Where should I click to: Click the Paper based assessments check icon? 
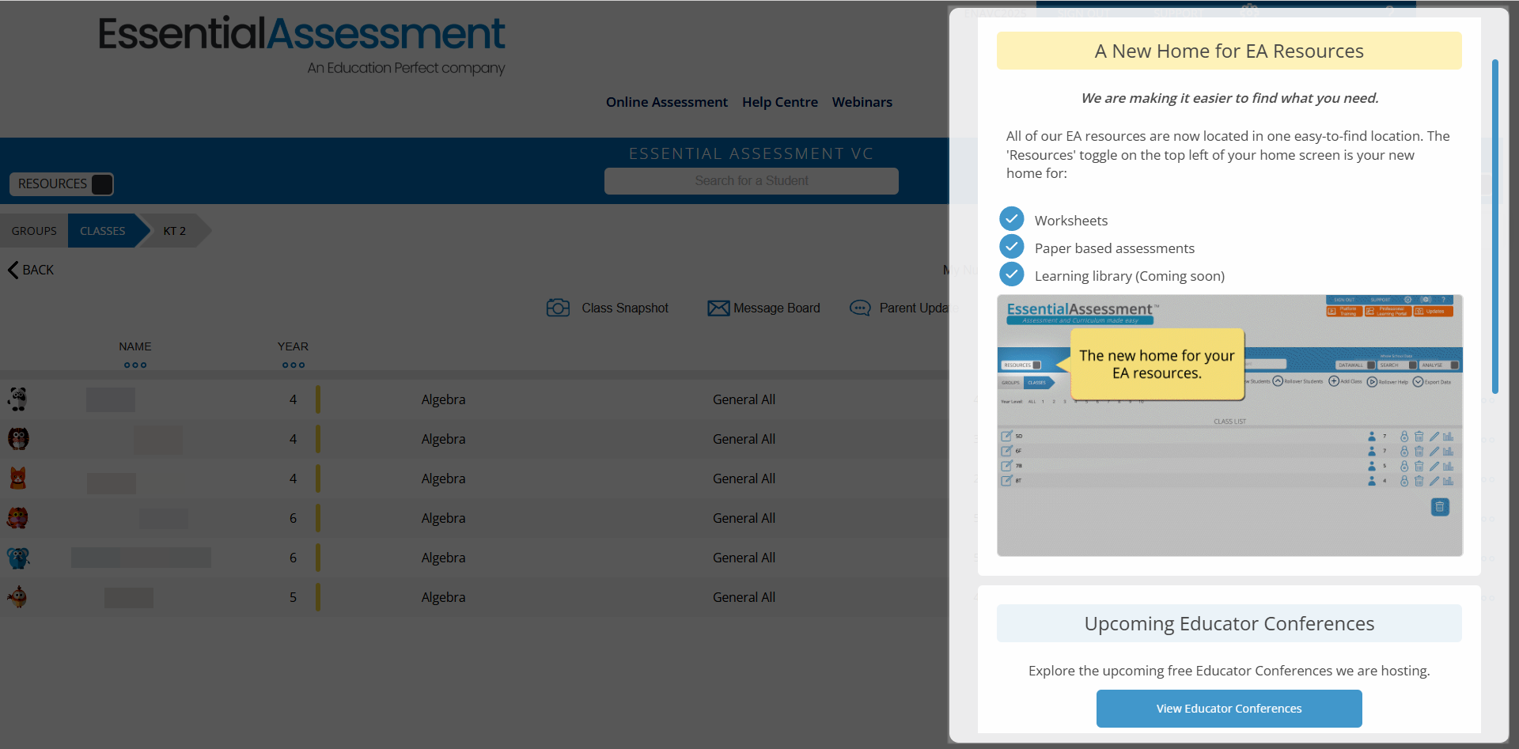pos(1011,246)
